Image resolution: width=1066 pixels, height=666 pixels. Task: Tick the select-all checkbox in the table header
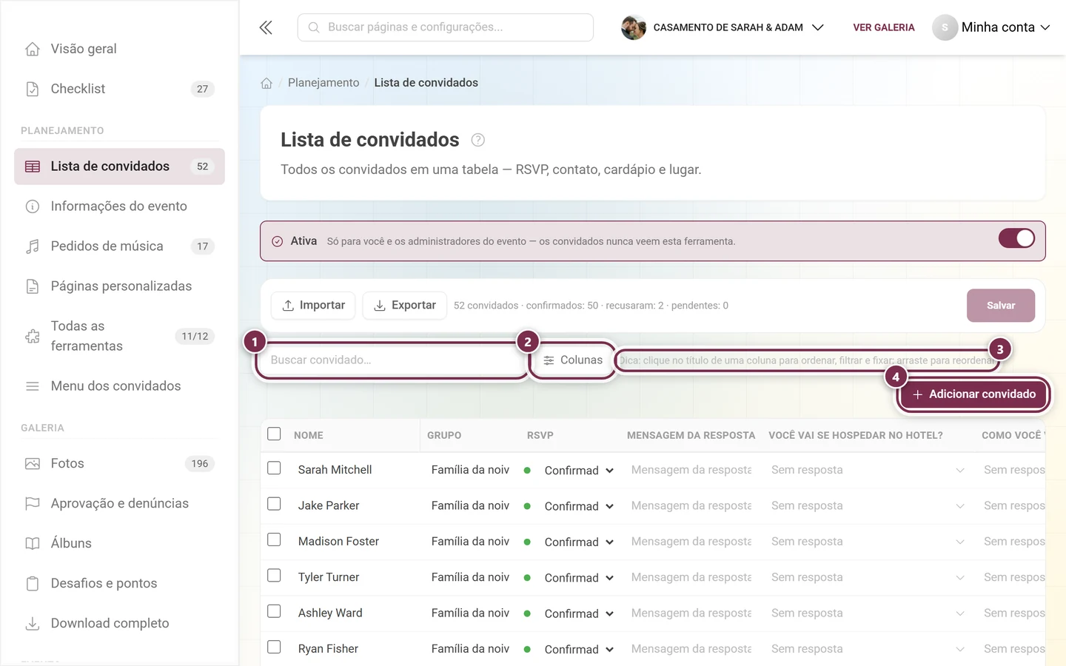(274, 434)
